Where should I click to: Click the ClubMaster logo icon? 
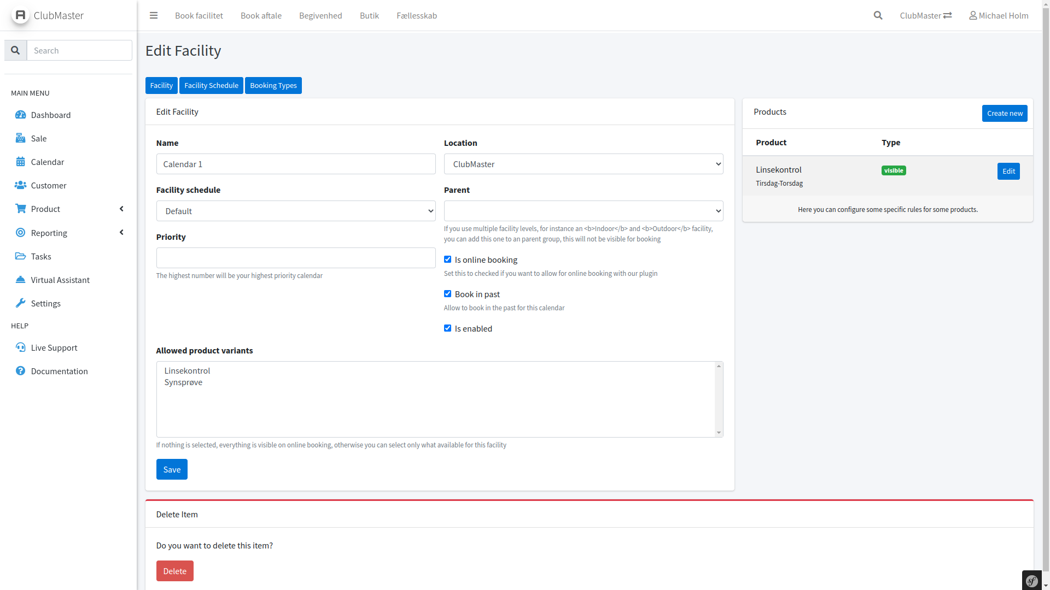(x=20, y=15)
